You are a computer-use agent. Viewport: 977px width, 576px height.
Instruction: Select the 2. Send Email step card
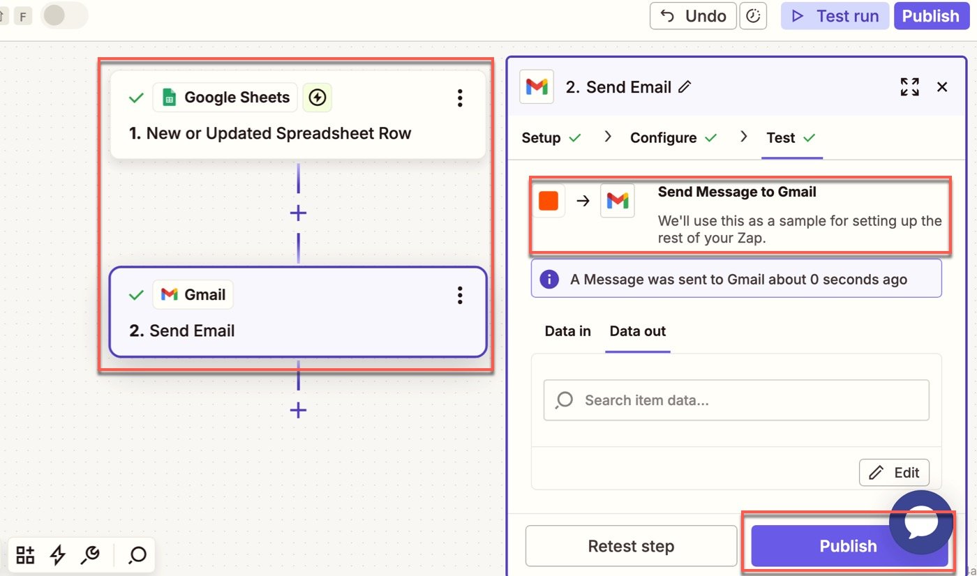(298, 312)
